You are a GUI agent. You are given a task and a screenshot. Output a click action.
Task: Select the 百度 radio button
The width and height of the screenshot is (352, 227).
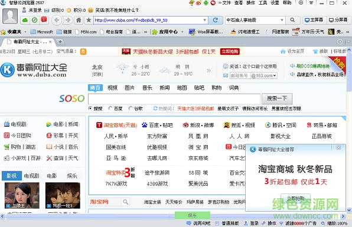pos(110,108)
